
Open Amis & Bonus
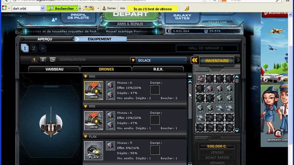[x=130, y=24]
